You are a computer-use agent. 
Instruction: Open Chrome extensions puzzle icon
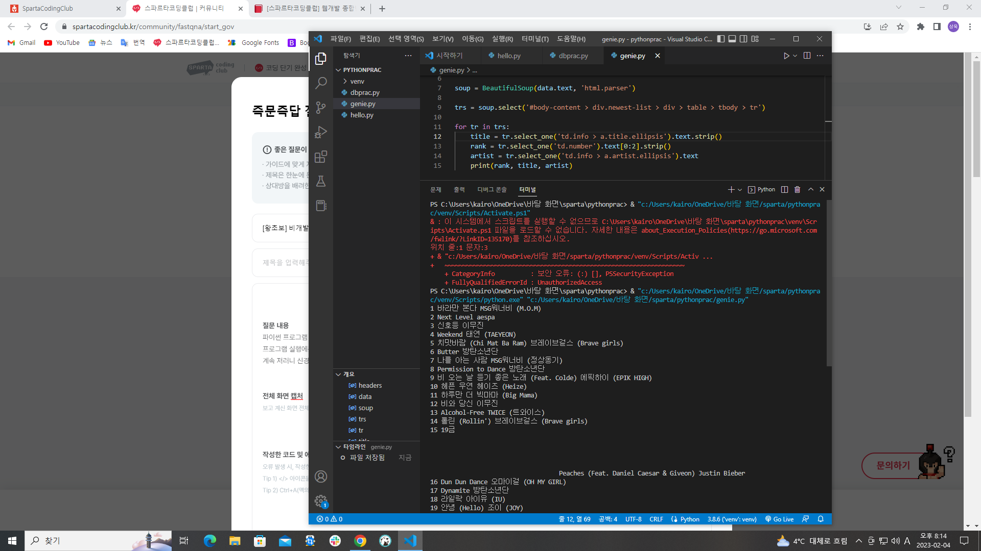tap(921, 27)
